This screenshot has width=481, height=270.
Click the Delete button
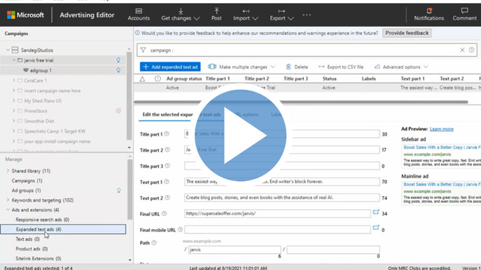(x=296, y=67)
